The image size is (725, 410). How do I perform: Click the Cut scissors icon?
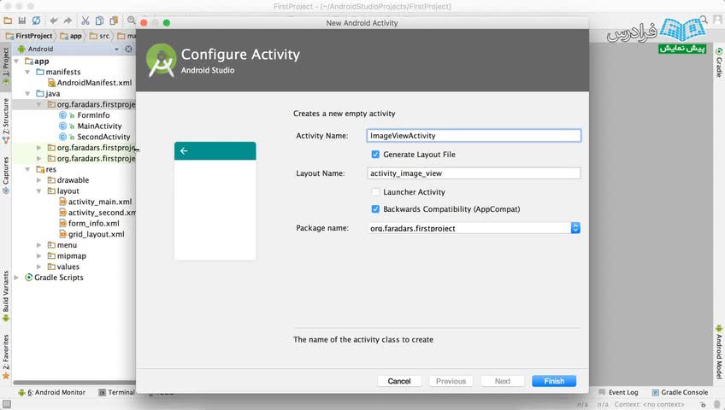pos(85,20)
